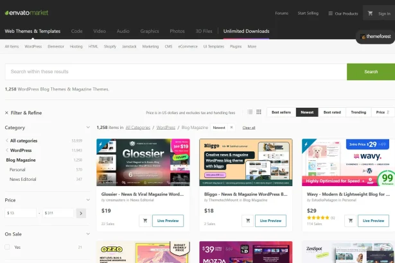Open the Photos marketplace tab

[177, 31]
